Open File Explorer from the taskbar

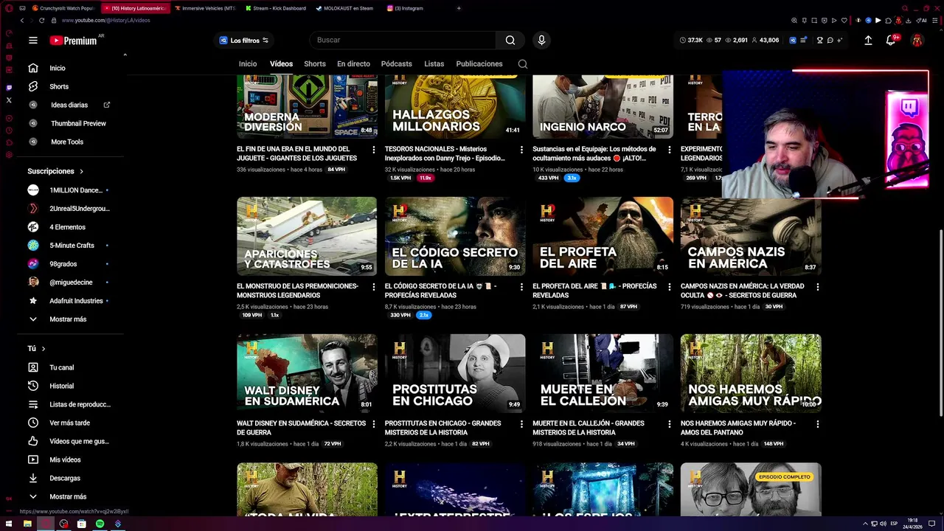point(27,524)
